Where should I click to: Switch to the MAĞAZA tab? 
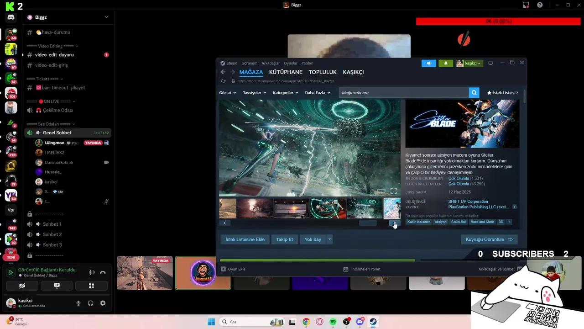(251, 72)
